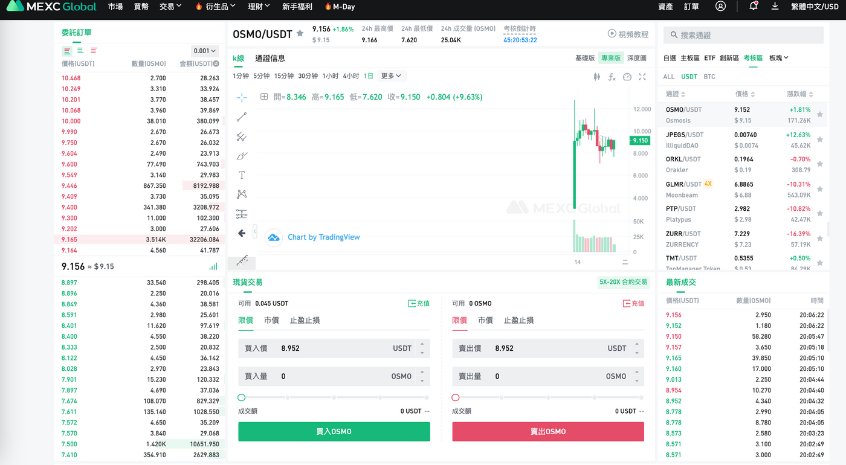Open the 通證信息 tab
This screenshot has height=465, width=846.
pyautogui.click(x=270, y=59)
